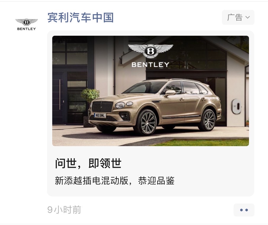
Task: Click the 9小时前 timestamp
Action: [x=64, y=210]
